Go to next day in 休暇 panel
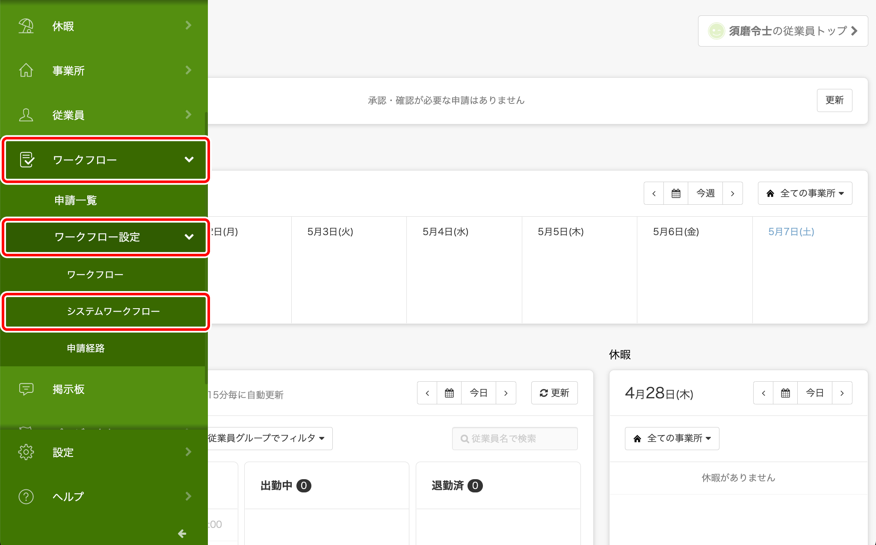876x545 pixels. click(842, 393)
